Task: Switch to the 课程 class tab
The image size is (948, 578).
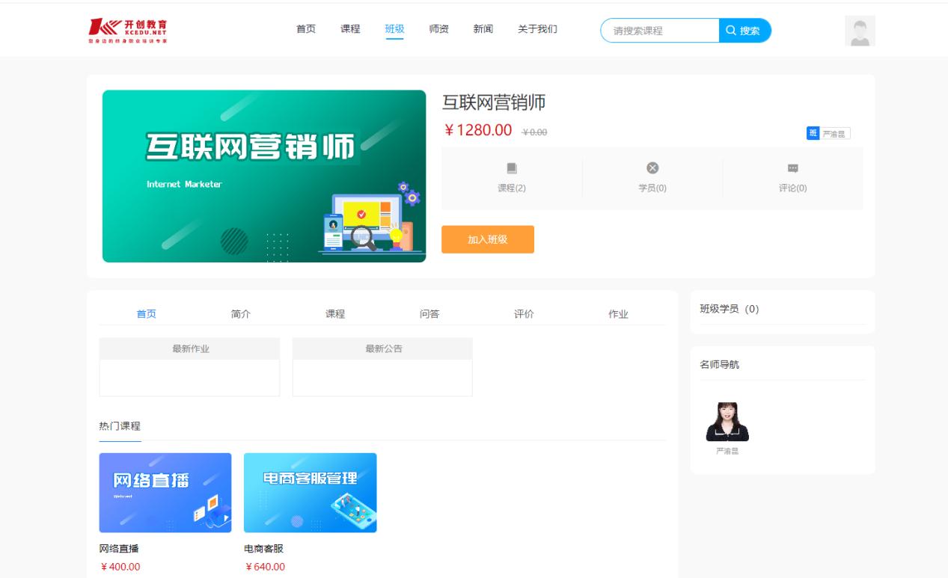Action: pos(335,314)
